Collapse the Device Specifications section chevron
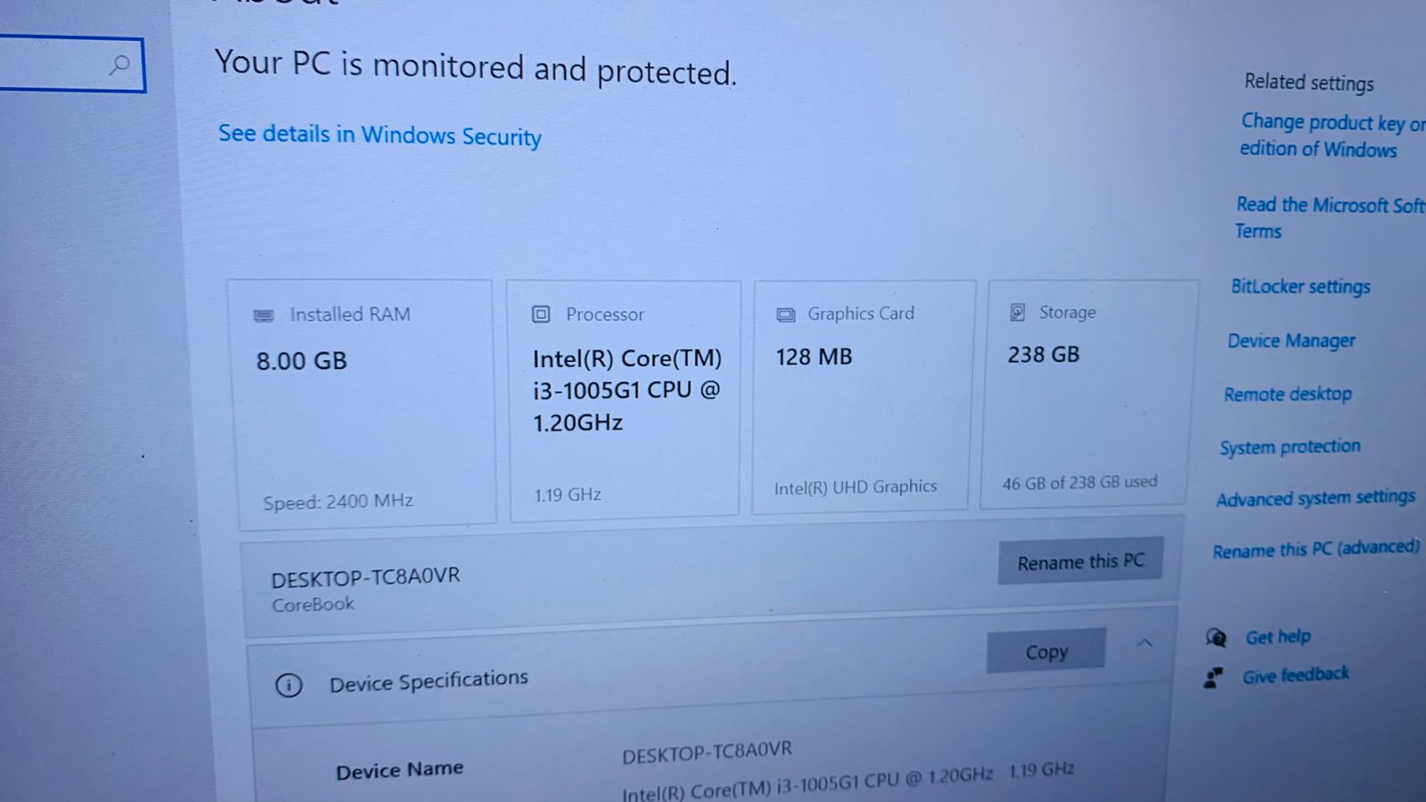Screen dimensions: 1426x802 pos(1145,642)
